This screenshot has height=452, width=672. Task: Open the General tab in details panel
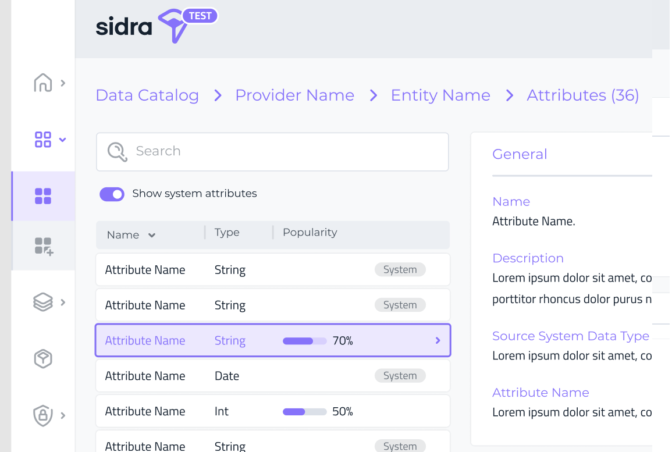(520, 154)
